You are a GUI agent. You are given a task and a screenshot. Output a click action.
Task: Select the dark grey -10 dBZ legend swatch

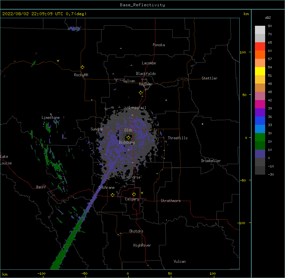pyautogui.click(x=260, y=170)
